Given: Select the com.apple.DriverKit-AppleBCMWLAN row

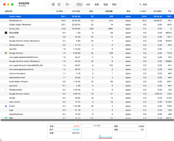Looking at the screenshot, I should pyautogui.click(x=87, y=65).
